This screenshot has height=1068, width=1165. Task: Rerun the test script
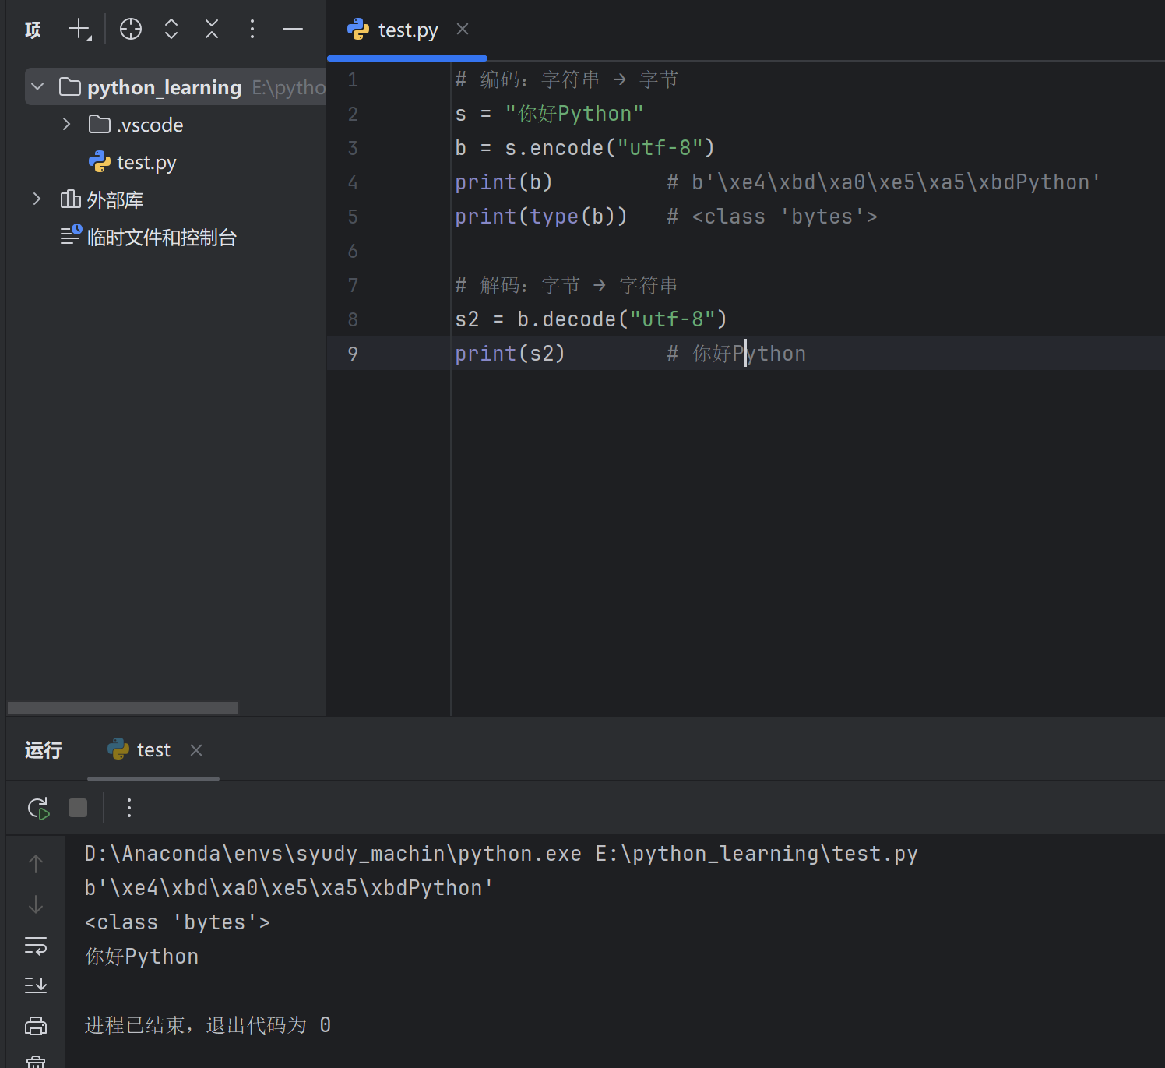[x=38, y=808]
